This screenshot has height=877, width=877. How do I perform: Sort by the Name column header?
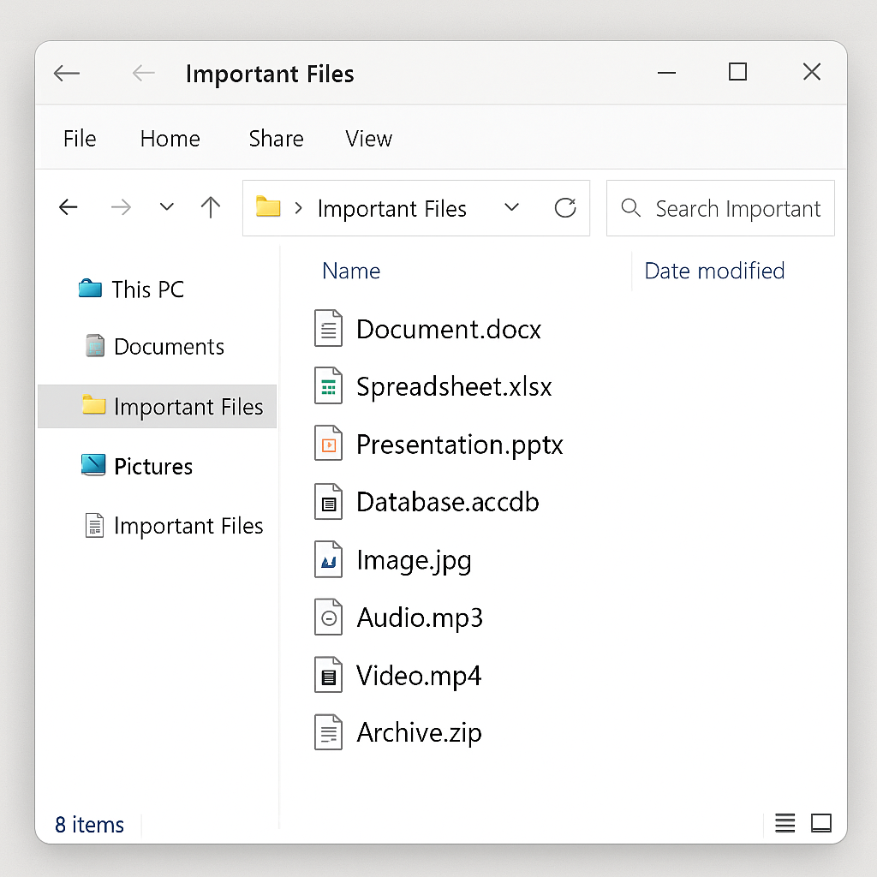[351, 271]
